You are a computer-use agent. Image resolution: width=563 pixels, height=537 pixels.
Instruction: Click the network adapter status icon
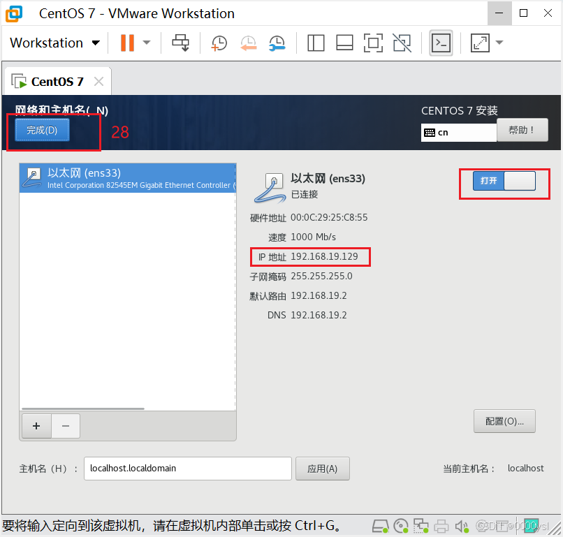point(421,527)
